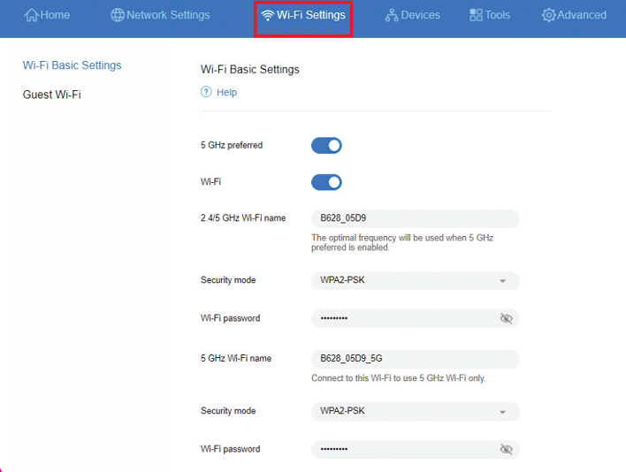Click the Network Settings globe icon
The width and height of the screenshot is (626, 472).
(118, 15)
